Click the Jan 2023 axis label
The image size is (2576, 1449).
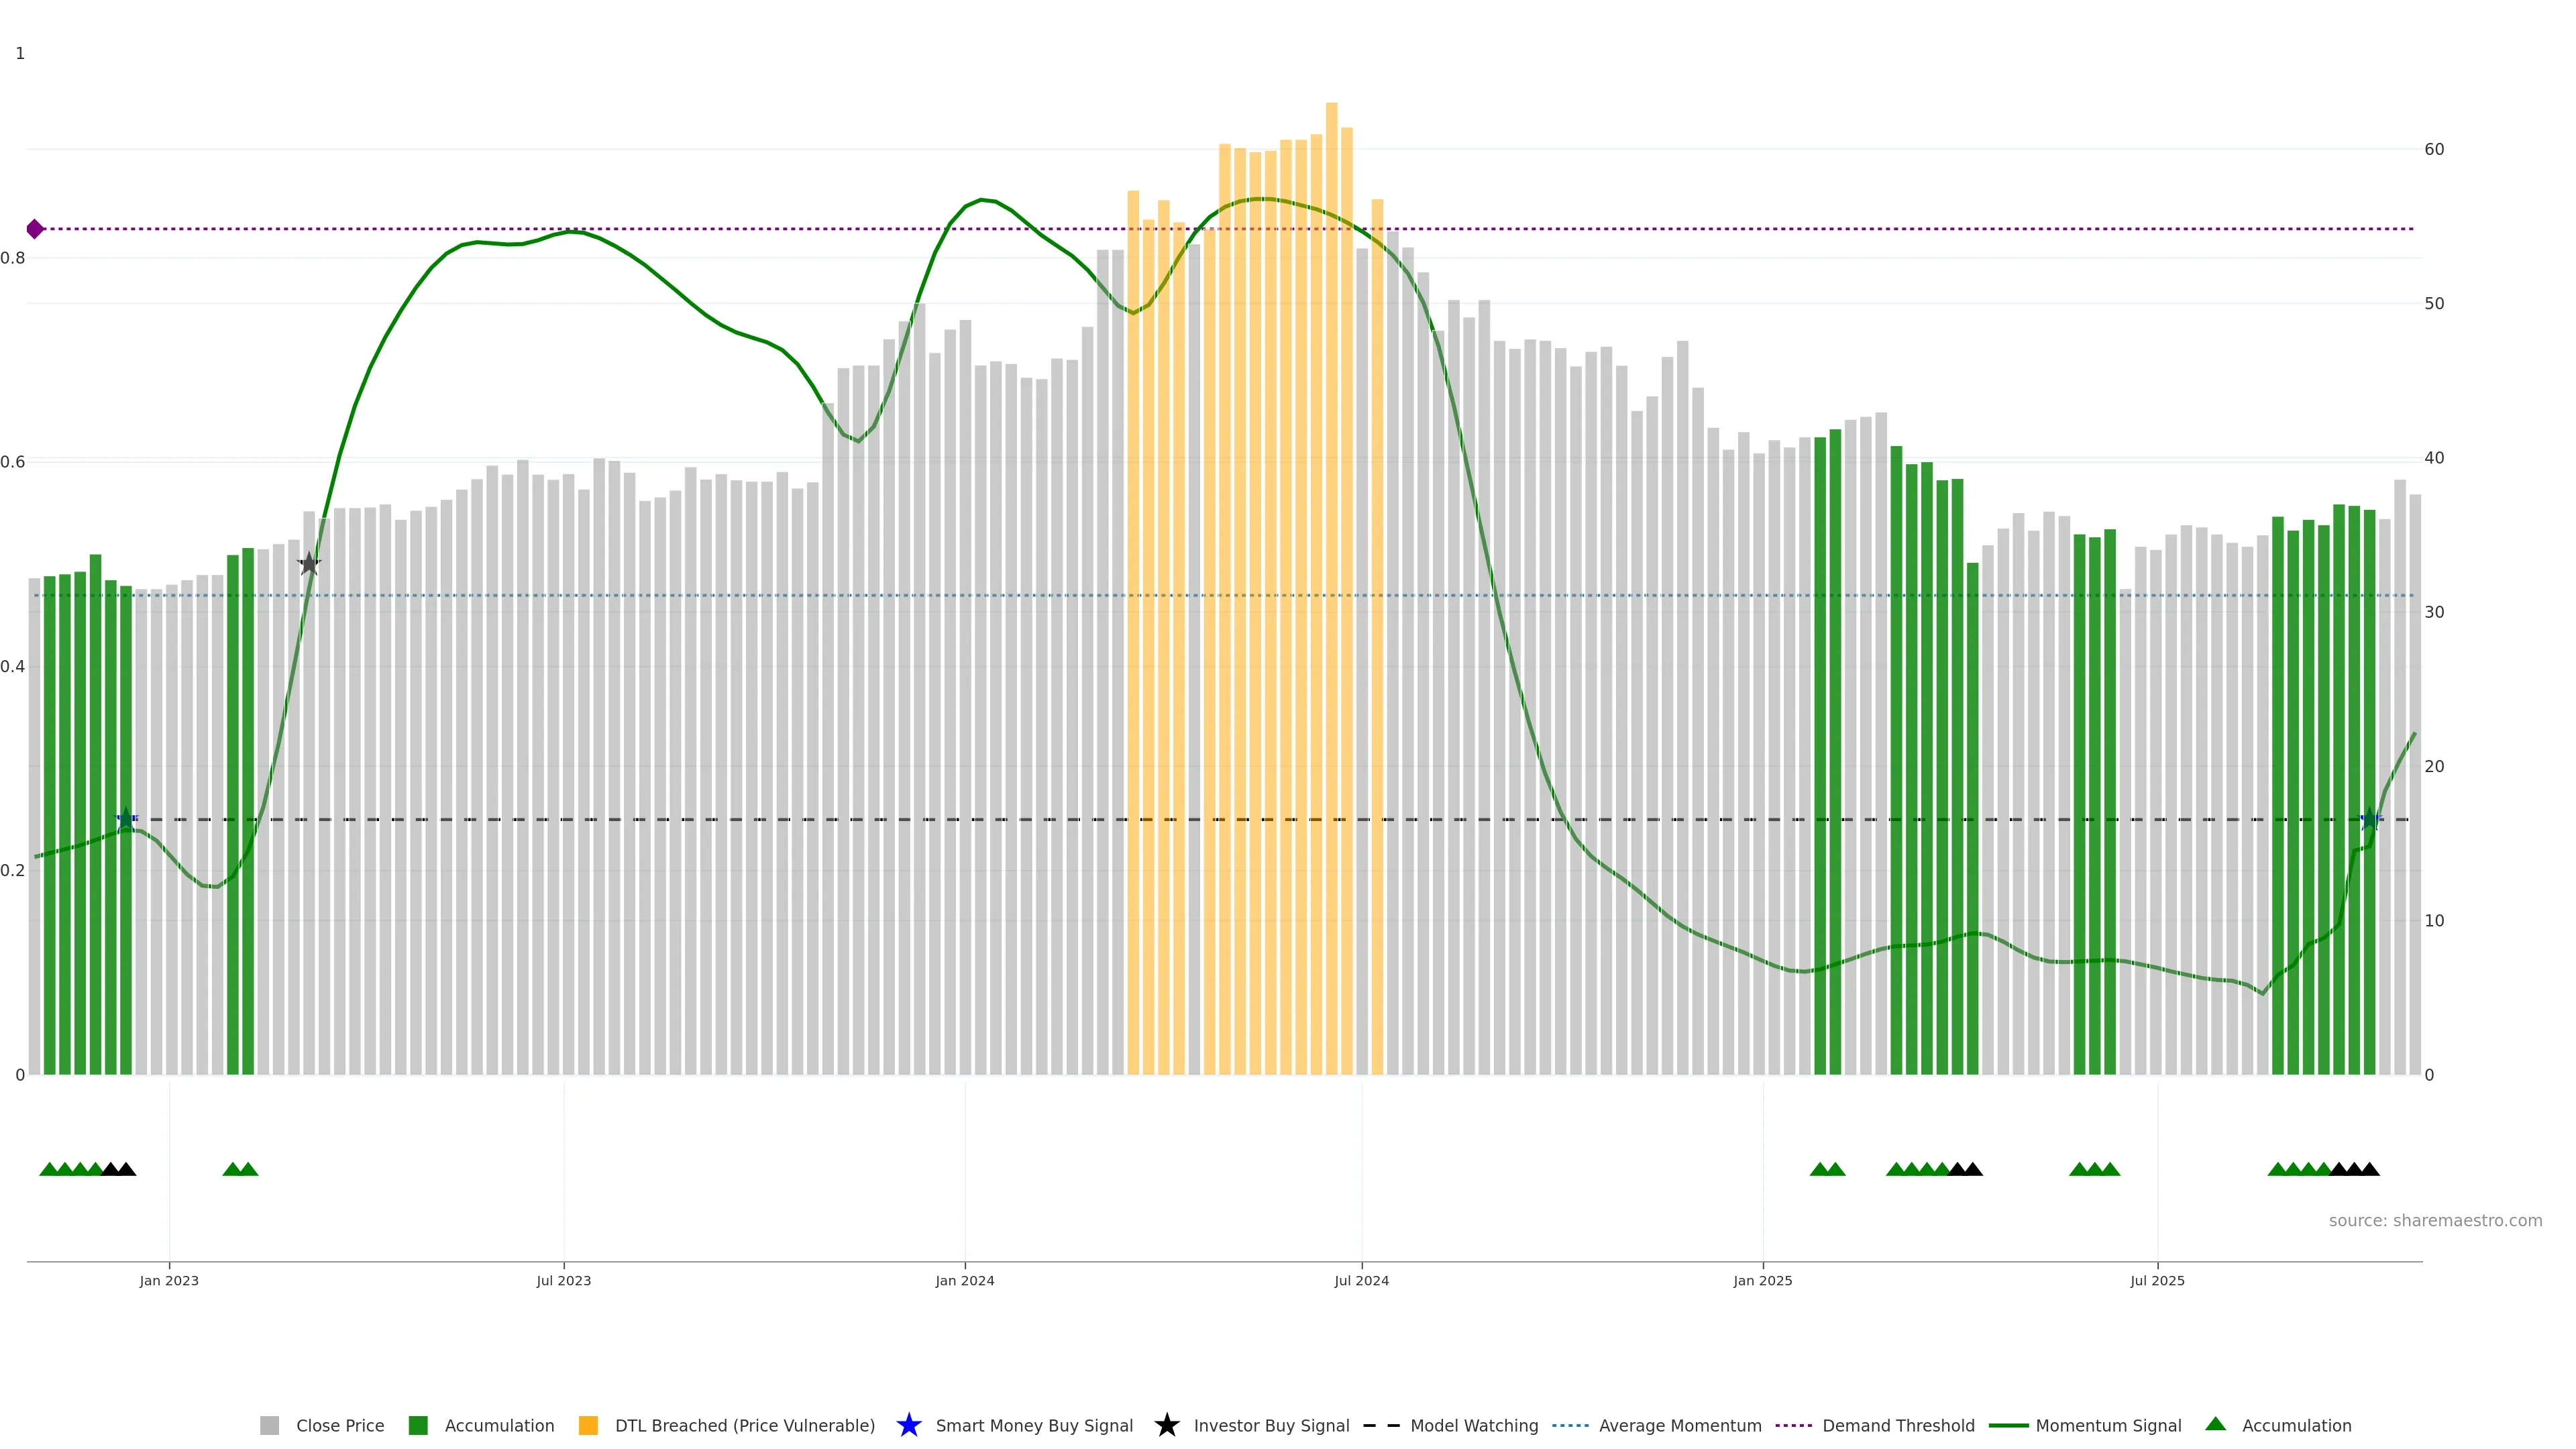pos(169,1280)
